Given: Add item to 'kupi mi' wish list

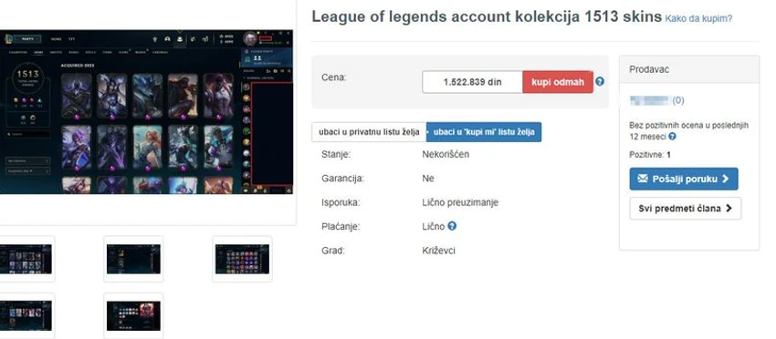Looking at the screenshot, I should [x=484, y=132].
